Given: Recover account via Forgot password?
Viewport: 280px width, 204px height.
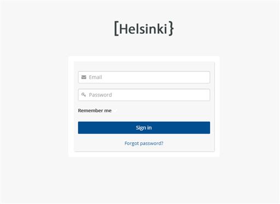Looking at the screenshot, I should tap(144, 143).
